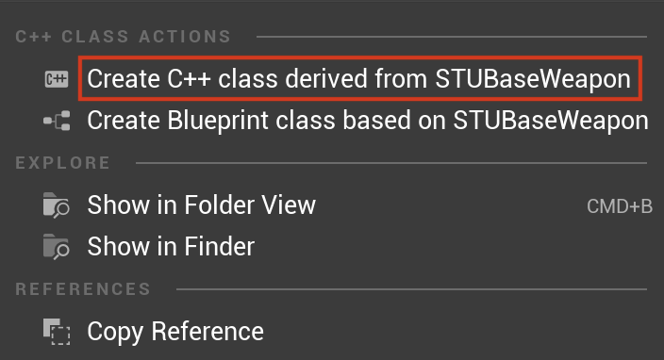Click the word STUBaseWeapon in the red-outlined entry
This screenshot has height=360, width=664.
[533, 78]
